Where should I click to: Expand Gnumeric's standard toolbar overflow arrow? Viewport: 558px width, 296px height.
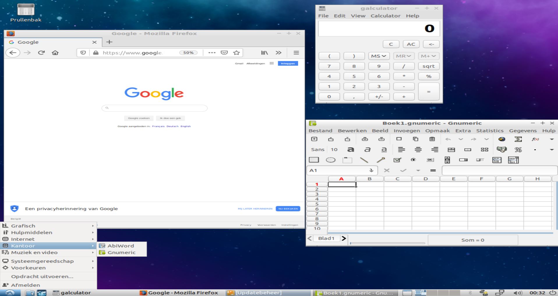pos(552,139)
